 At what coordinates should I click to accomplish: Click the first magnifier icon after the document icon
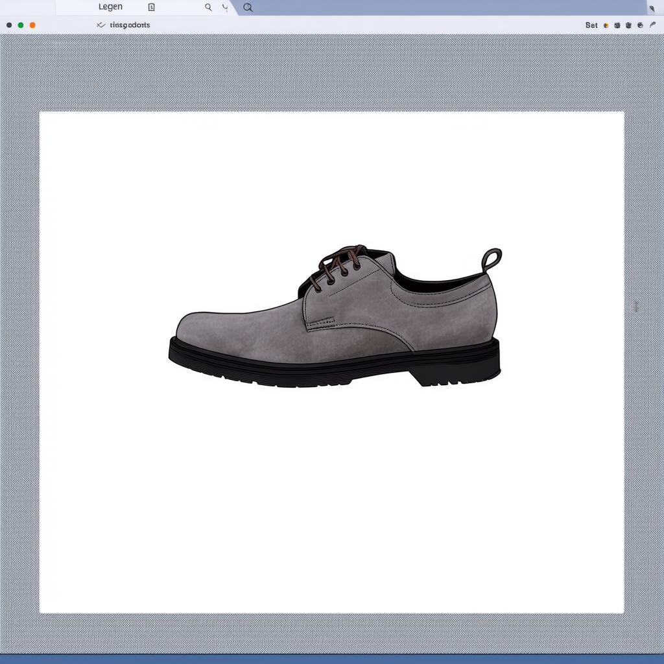[x=208, y=7]
